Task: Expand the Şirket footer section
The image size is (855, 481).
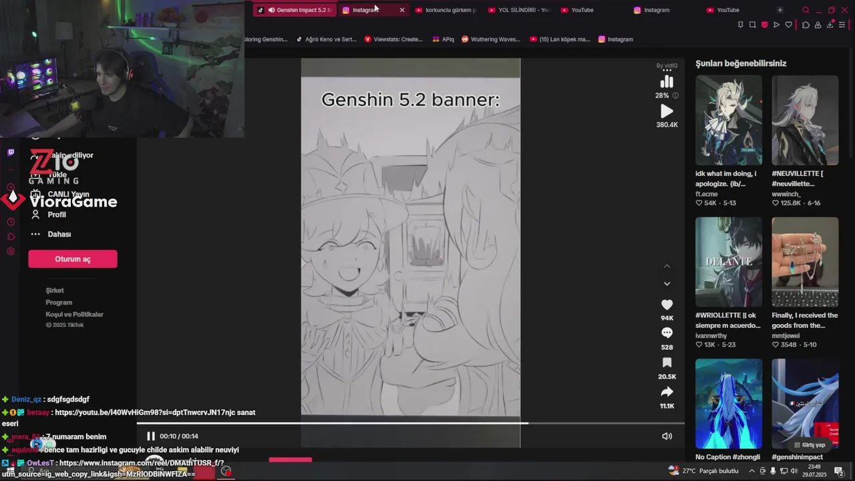Action: pos(55,291)
